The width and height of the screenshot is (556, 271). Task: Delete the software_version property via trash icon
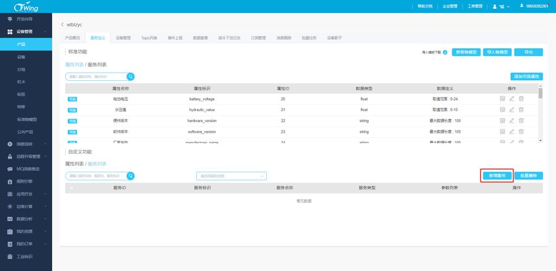click(x=521, y=132)
